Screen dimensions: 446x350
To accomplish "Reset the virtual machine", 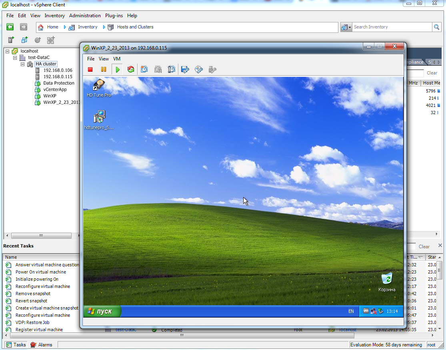I will (x=130, y=70).
